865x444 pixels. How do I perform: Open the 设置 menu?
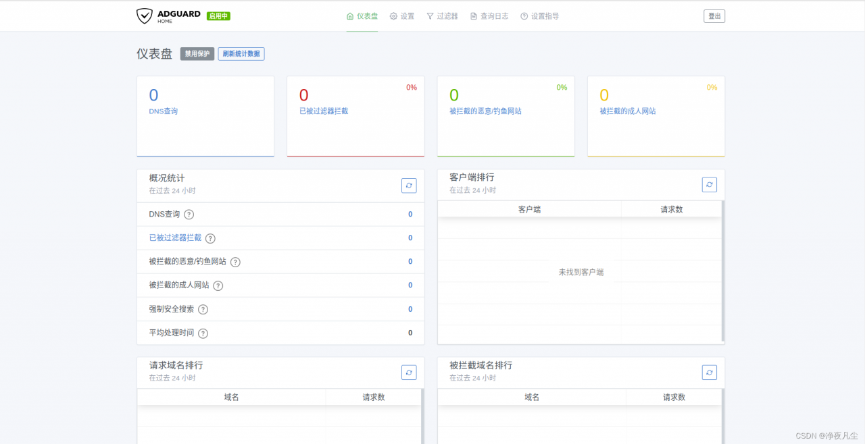pyautogui.click(x=402, y=16)
